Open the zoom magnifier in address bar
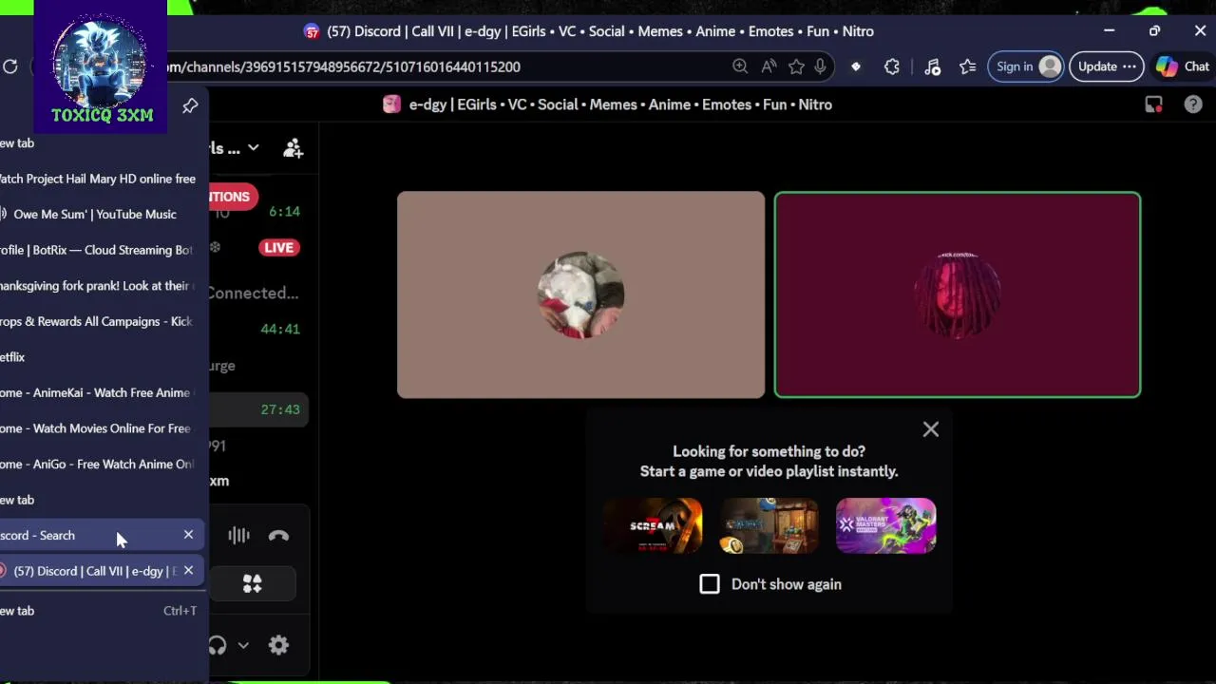The height and width of the screenshot is (684, 1216). point(740,66)
